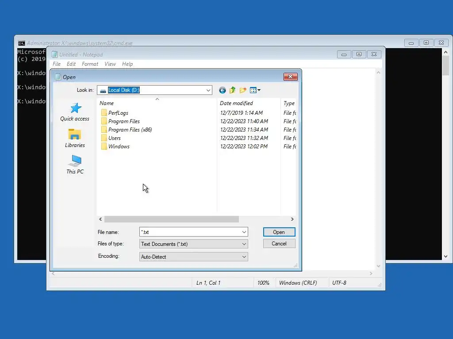Click the 100% zoom status entry
453x339 pixels.
point(263,283)
